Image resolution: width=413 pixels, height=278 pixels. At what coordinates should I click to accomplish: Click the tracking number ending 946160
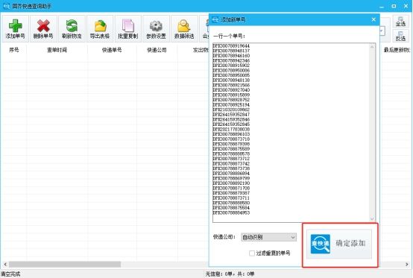click(x=231, y=56)
